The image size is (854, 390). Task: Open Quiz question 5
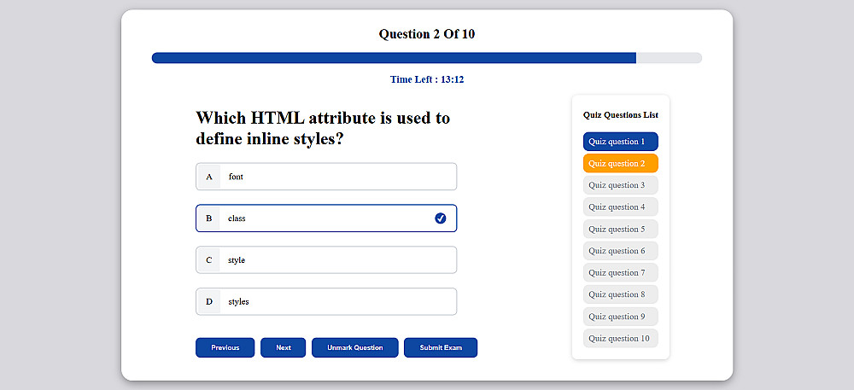[620, 229]
